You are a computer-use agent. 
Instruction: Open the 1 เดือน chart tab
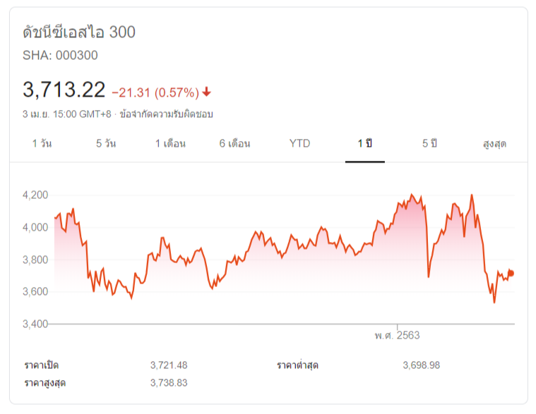[x=170, y=143]
